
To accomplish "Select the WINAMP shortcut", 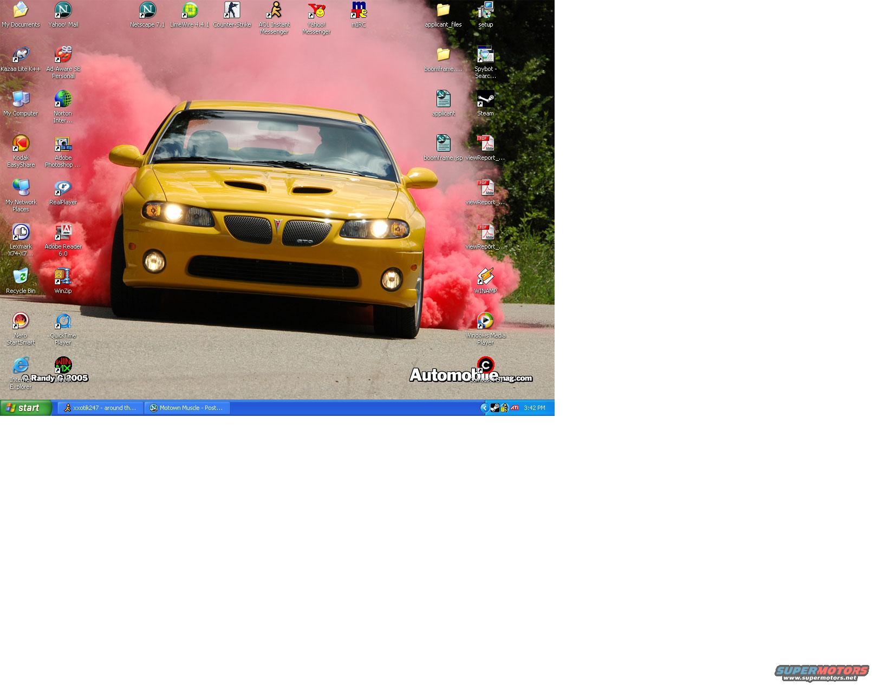I will point(485,281).
